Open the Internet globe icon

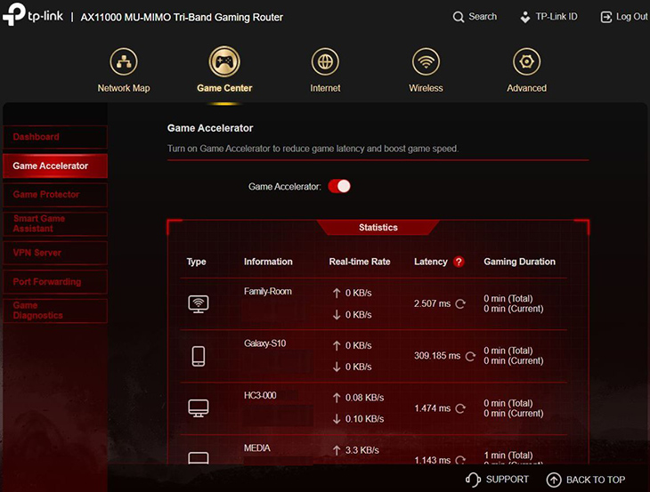click(x=325, y=61)
